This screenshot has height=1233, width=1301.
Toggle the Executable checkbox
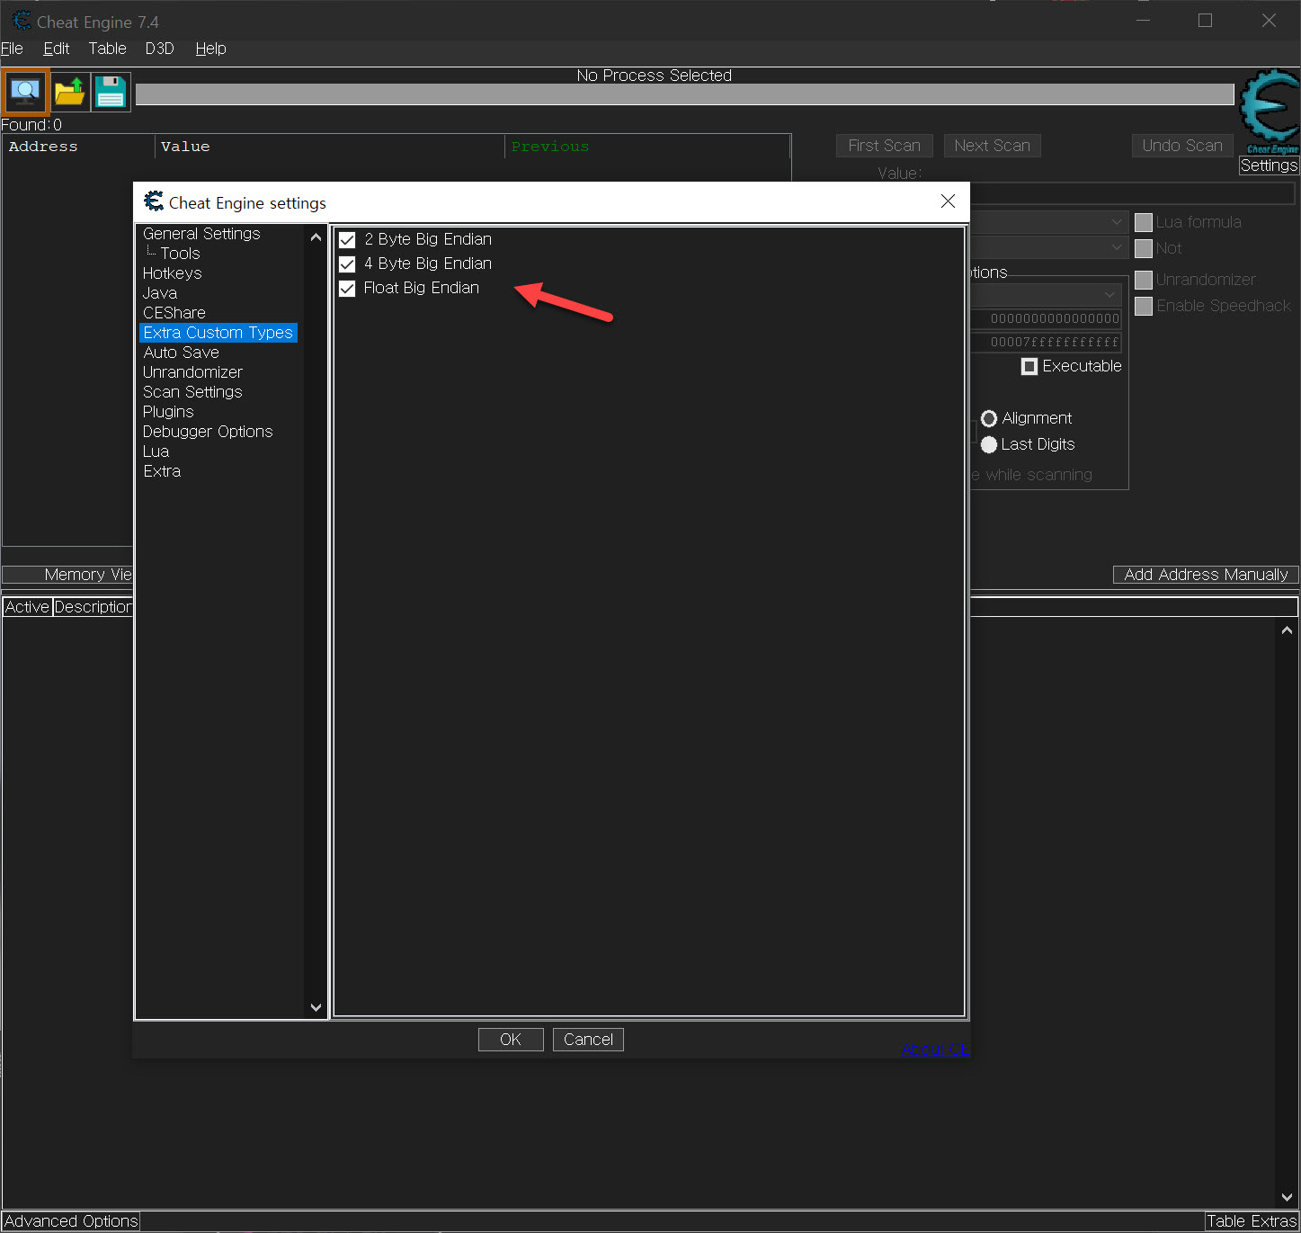1029,367
